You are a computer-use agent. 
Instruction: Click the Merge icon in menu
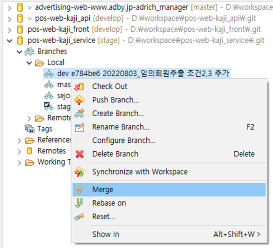tap(79, 190)
